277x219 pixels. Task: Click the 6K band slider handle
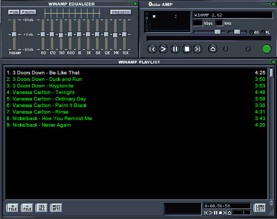97,35
